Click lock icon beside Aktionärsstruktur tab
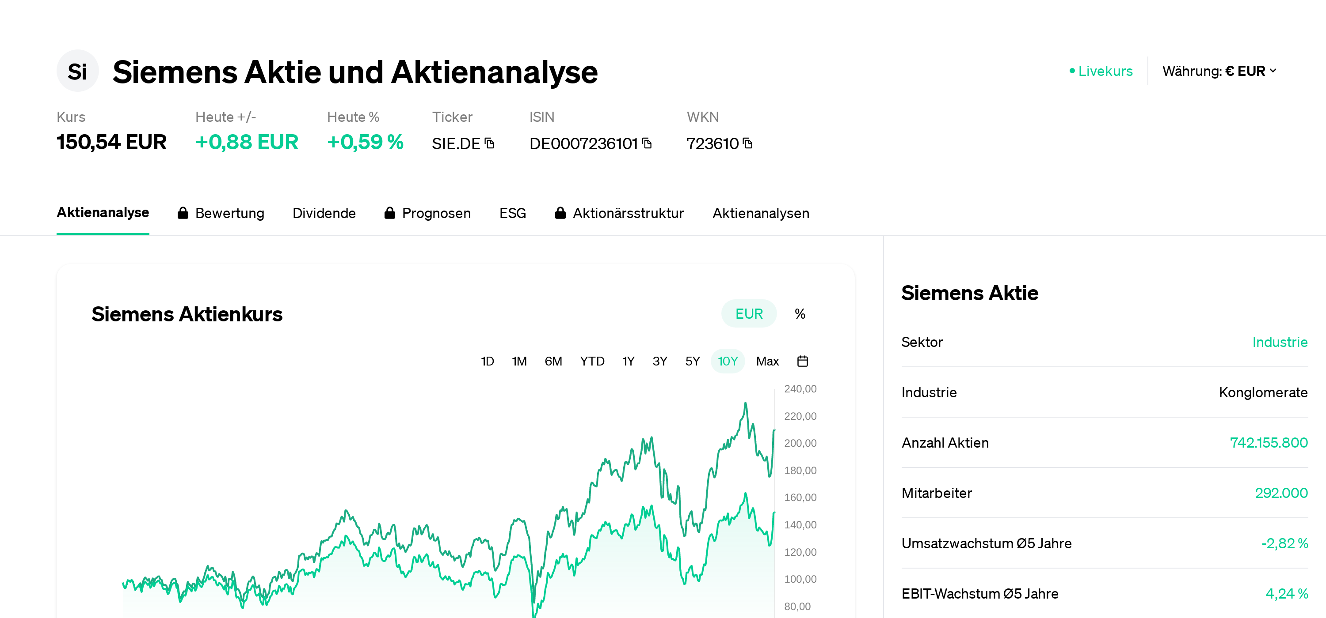The width and height of the screenshot is (1326, 618). (560, 213)
